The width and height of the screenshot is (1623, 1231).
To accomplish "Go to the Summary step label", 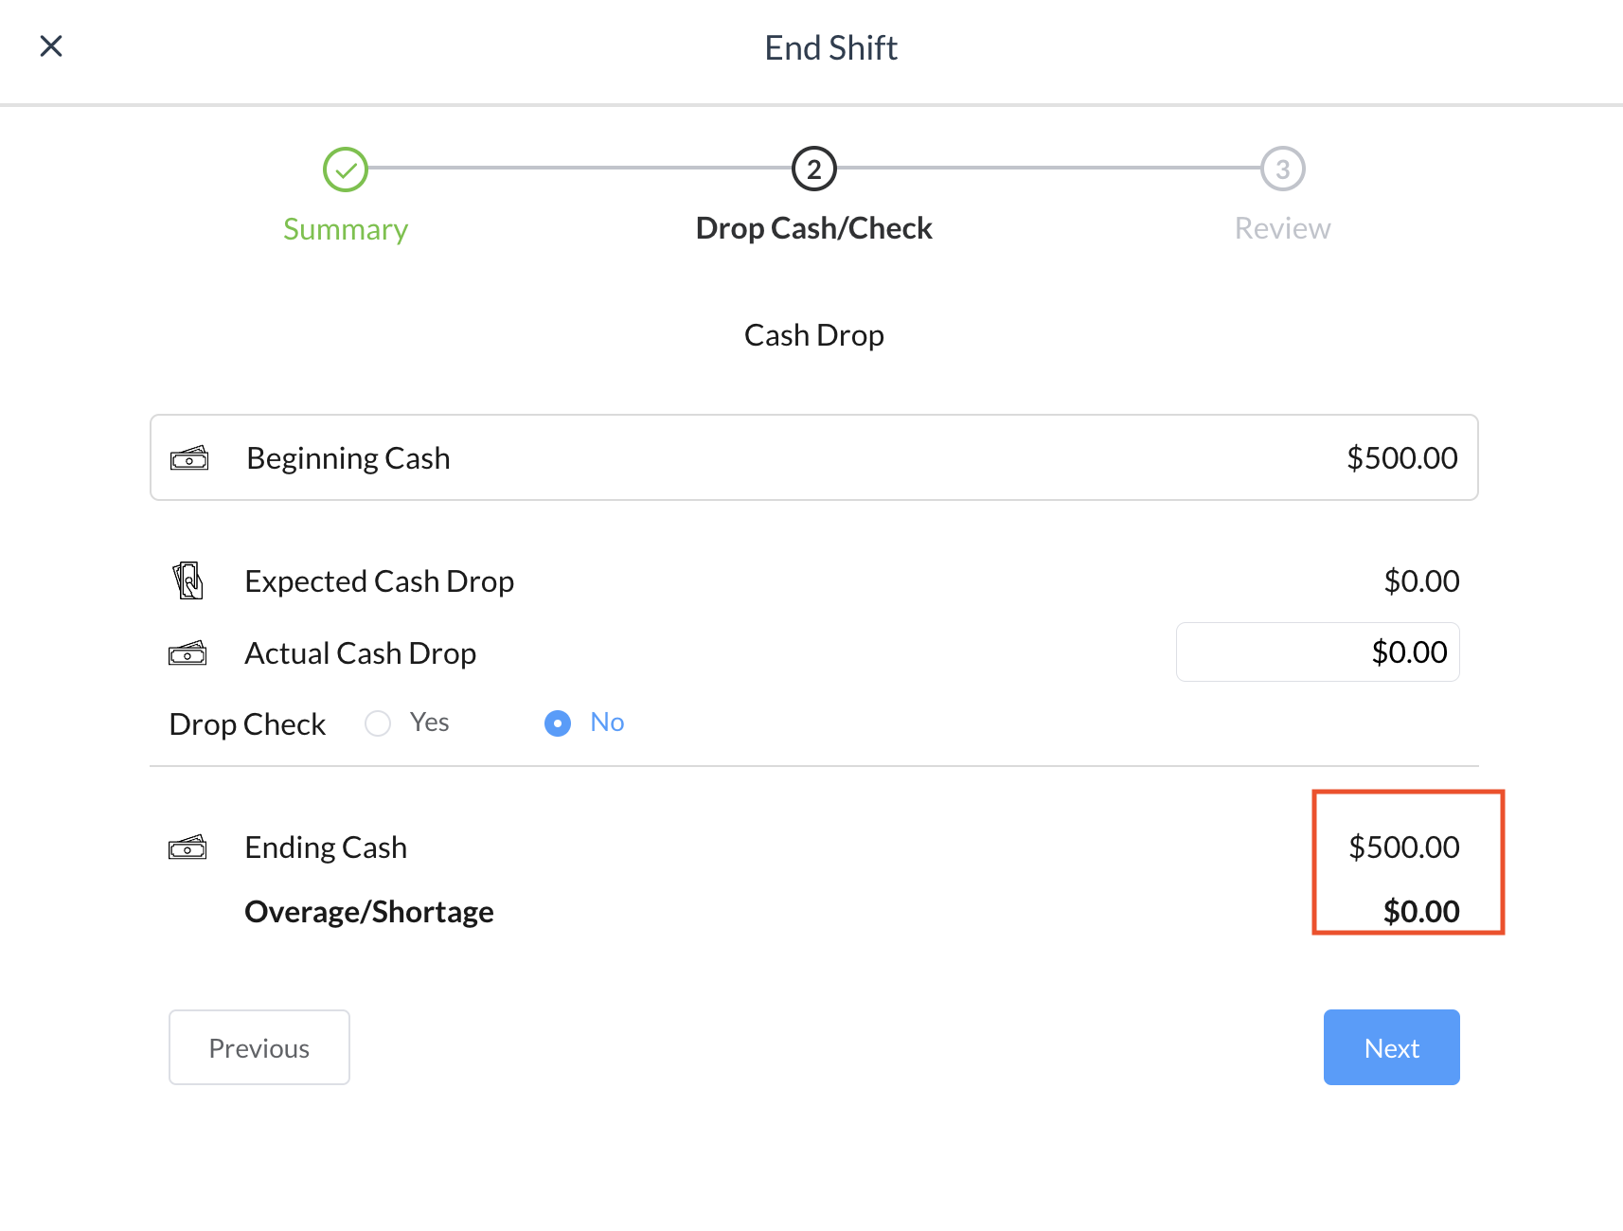I will pos(346,229).
